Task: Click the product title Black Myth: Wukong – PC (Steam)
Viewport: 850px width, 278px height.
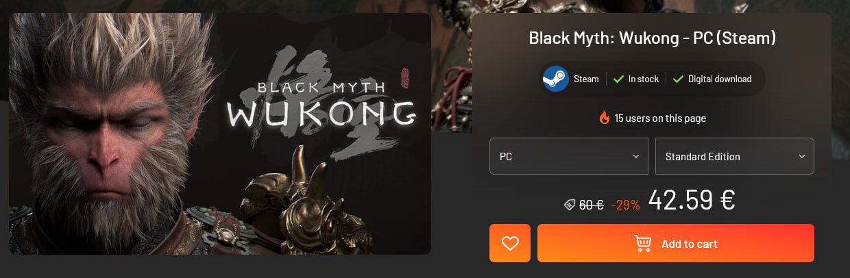Action: coord(652,38)
